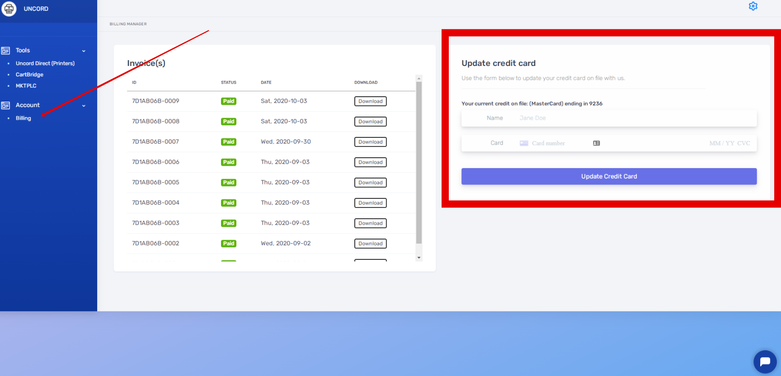Click date Wed, 2020-09-02
The height and width of the screenshot is (376, 781).
point(286,244)
